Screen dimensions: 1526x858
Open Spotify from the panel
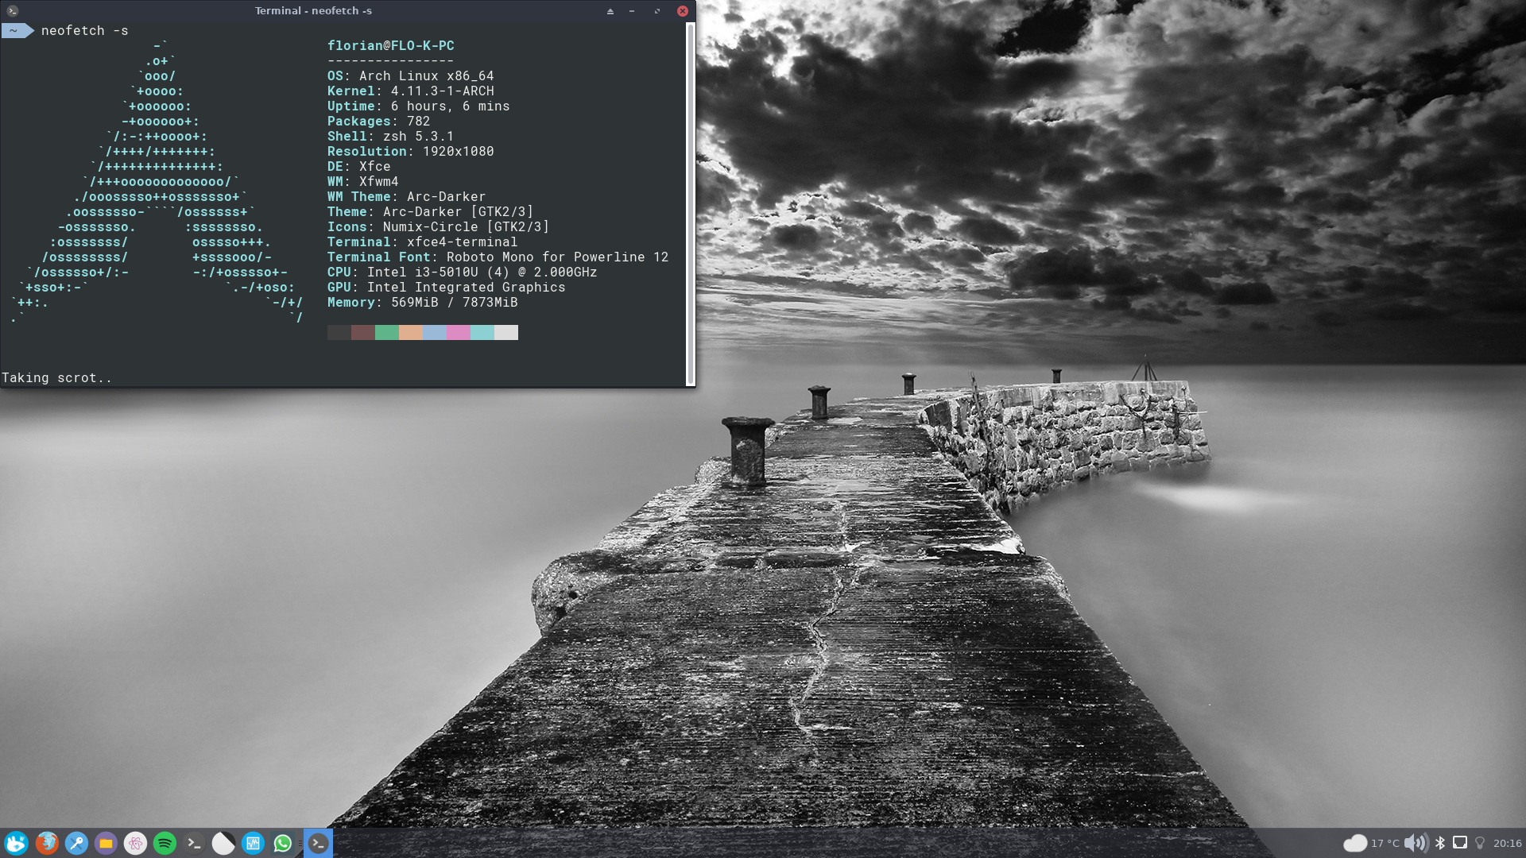tap(165, 843)
